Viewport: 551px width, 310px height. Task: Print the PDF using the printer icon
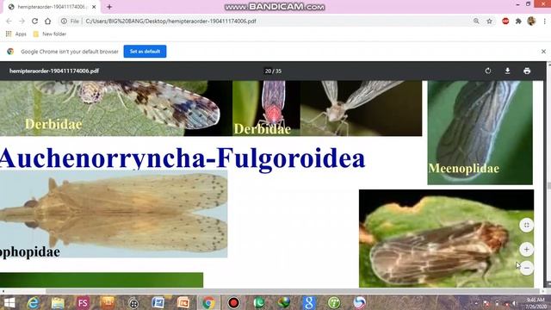pyautogui.click(x=527, y=71)
